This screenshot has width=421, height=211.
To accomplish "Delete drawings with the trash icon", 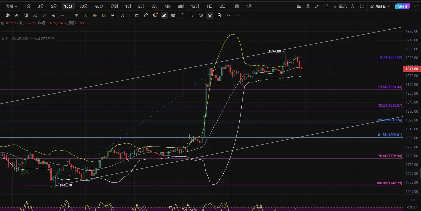I will 219,15.
